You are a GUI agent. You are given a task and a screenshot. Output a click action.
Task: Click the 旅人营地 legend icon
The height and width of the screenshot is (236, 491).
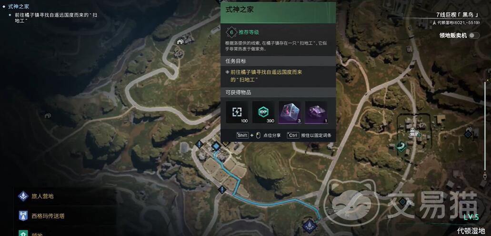23,196
